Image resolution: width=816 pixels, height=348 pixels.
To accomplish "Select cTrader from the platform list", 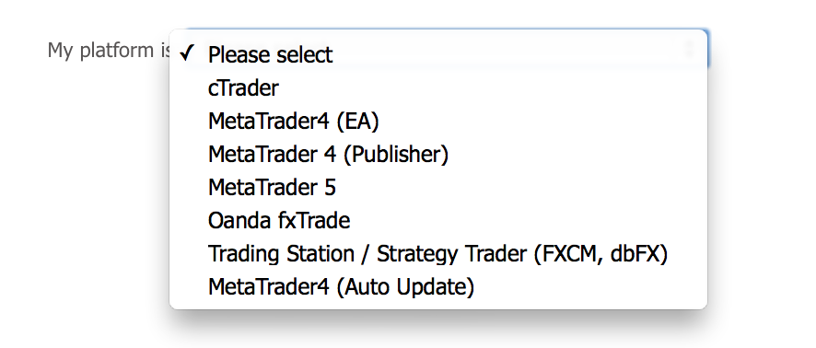I will click(x=438, y=87).
